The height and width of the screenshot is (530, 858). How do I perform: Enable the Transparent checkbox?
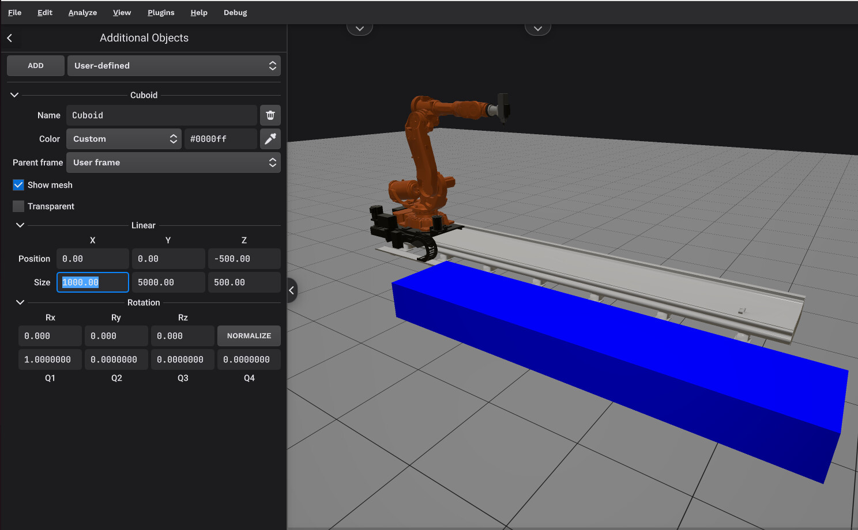pos(18,206)
